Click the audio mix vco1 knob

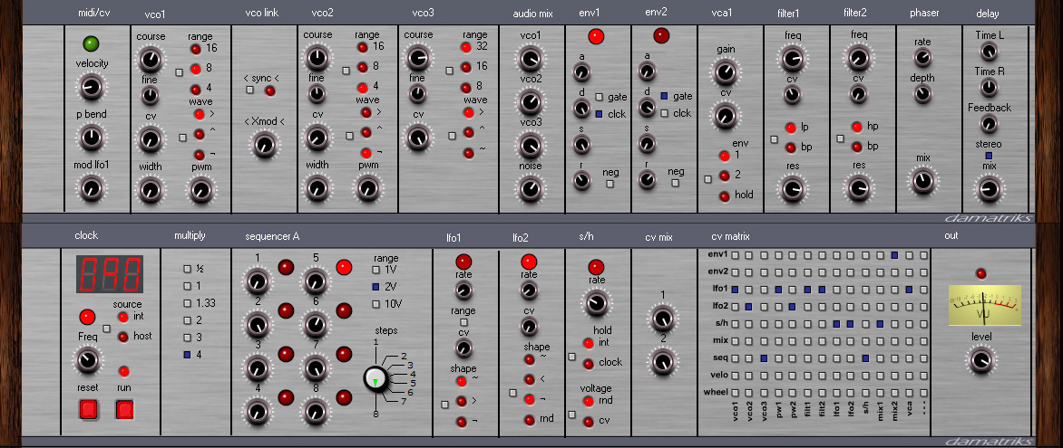click(531, 60)
